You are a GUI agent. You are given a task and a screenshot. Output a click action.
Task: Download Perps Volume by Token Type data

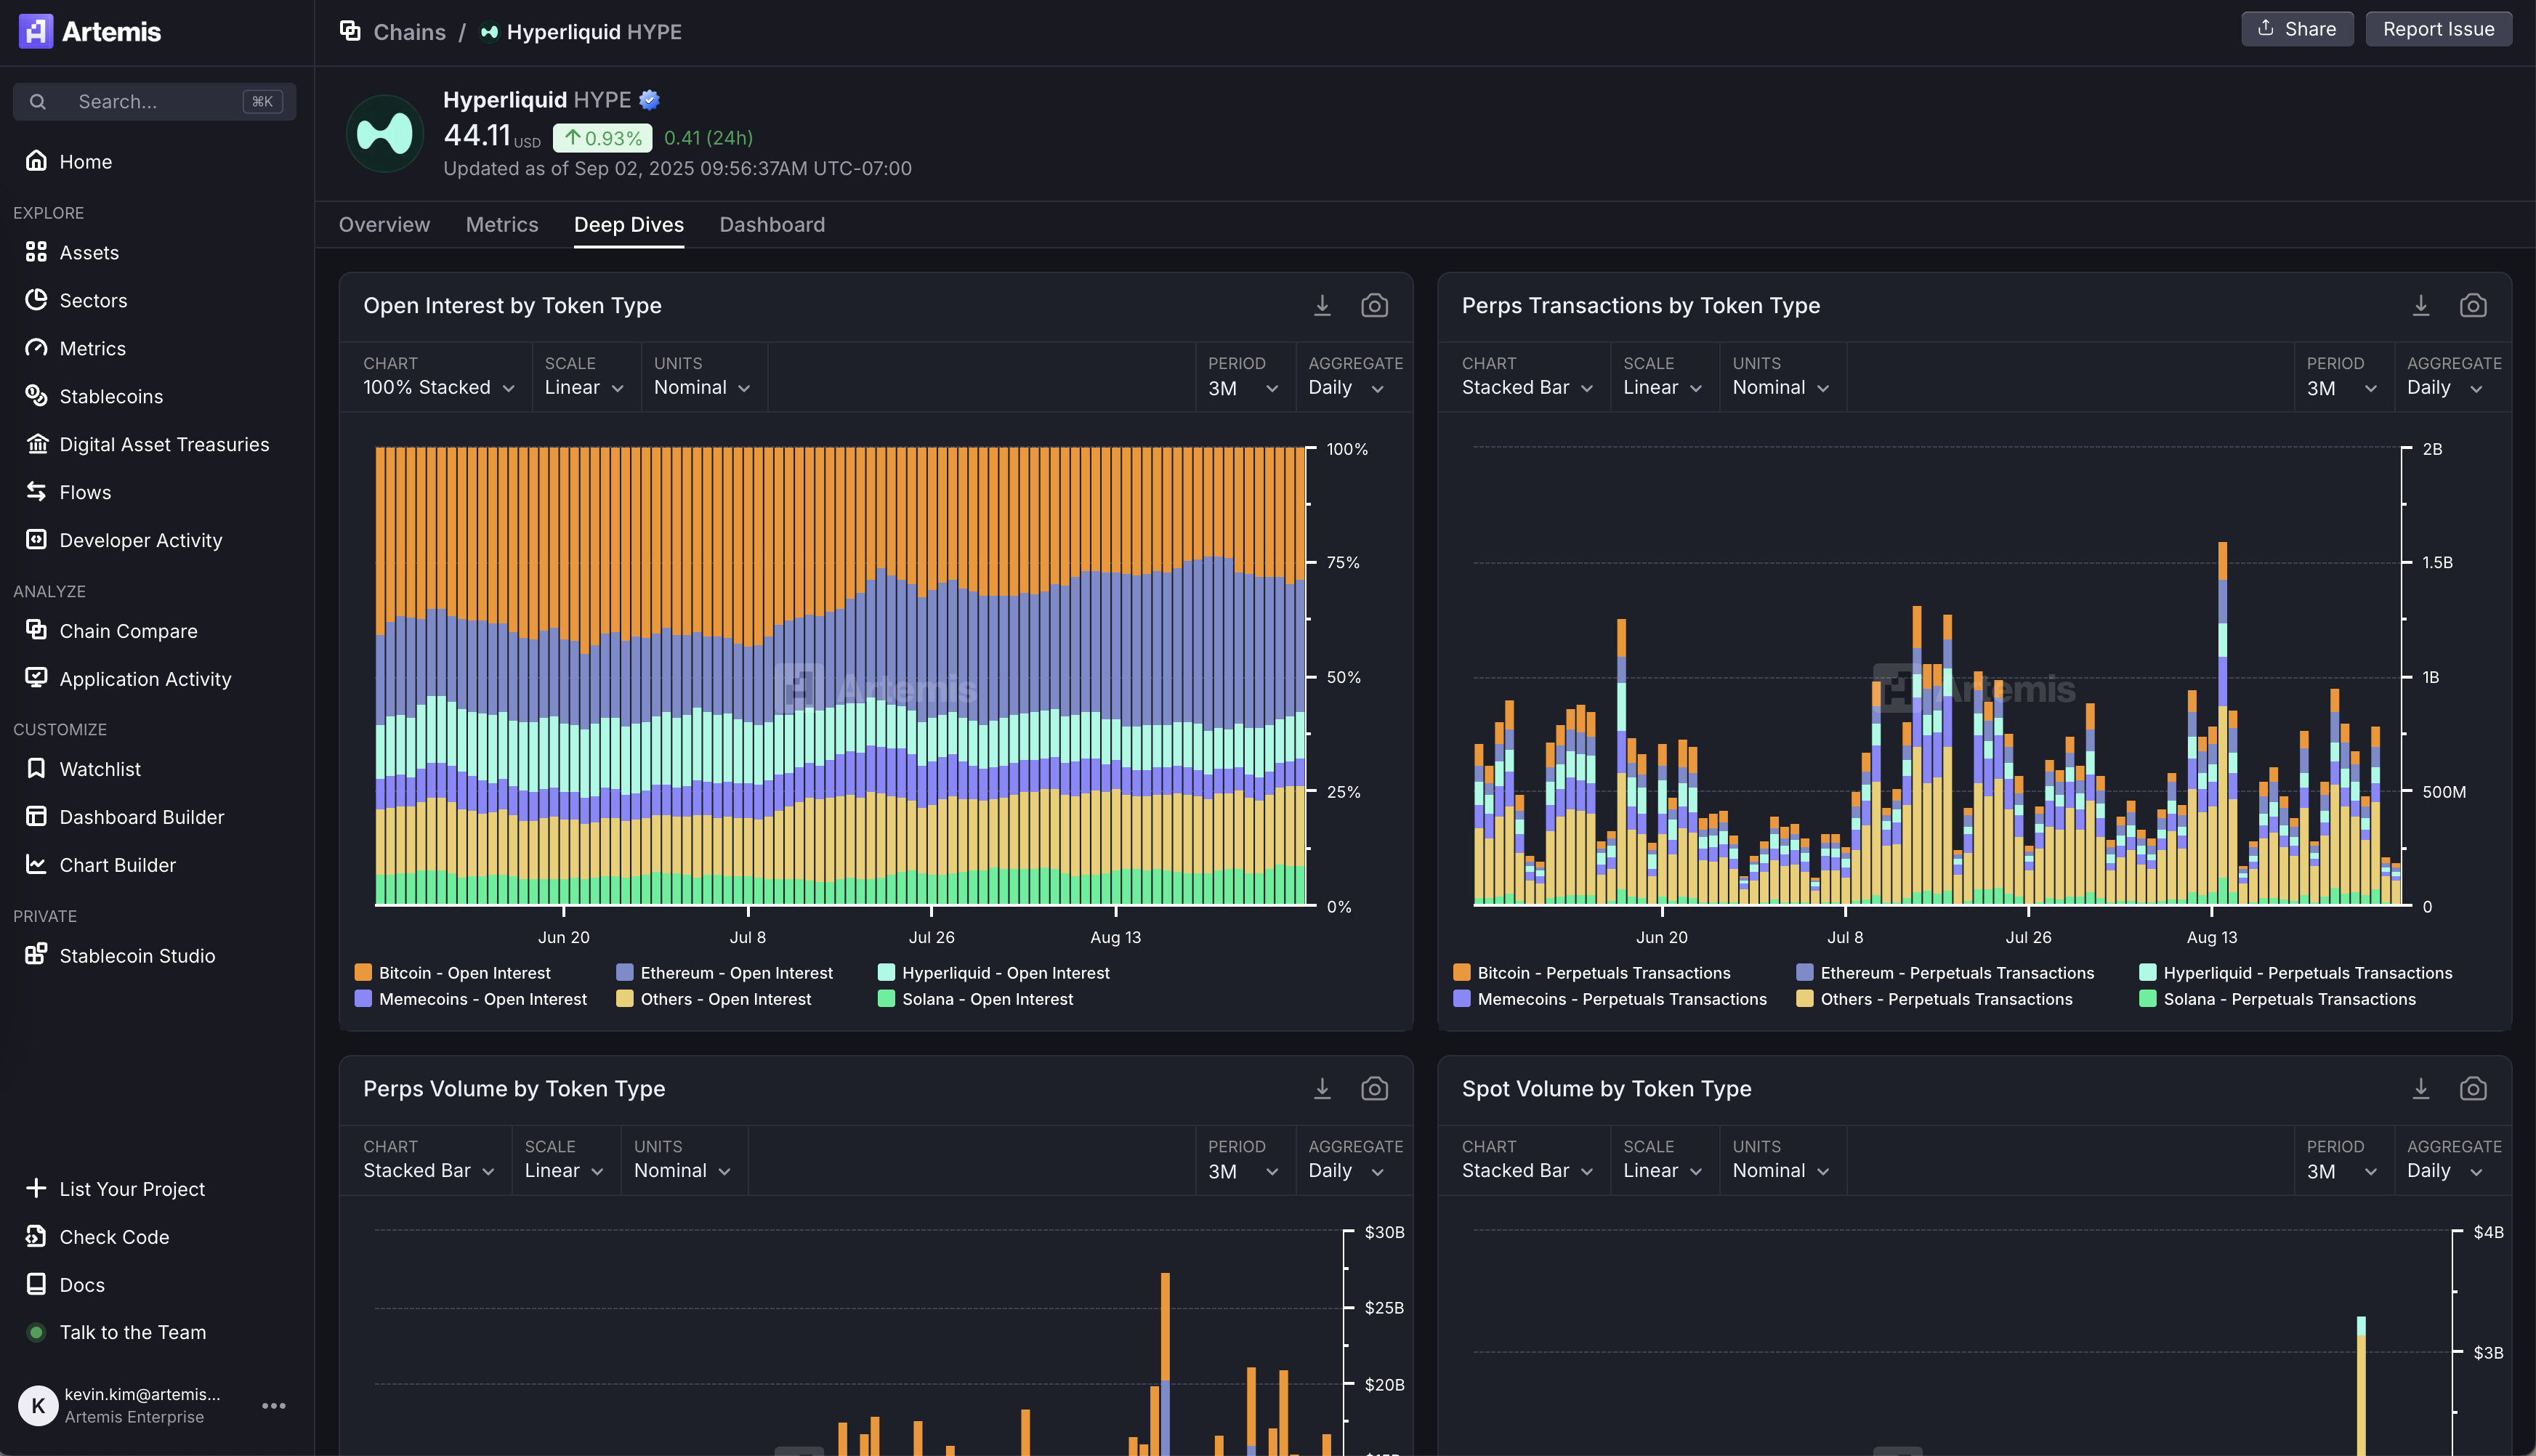[1322, 1088]
